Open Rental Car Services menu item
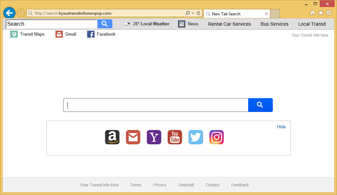Screen dimensions: 337x195 click(229, 24)
